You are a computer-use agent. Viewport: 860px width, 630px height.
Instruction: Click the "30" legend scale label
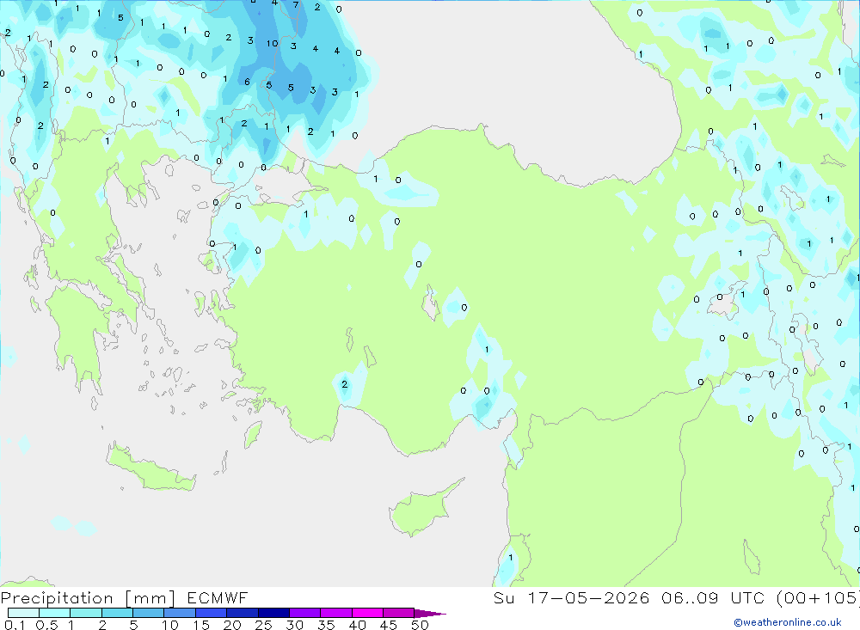coord(295,625)
